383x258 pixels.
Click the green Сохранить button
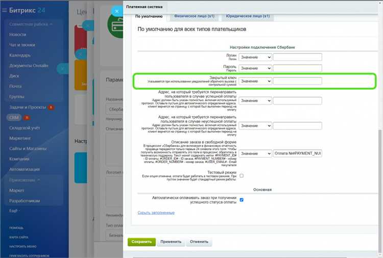(x=141, y=242)
